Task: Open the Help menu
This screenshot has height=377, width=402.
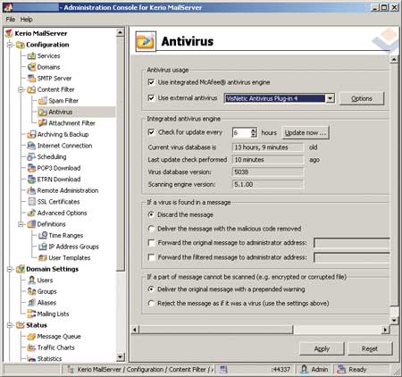Action: click(27, 20)
